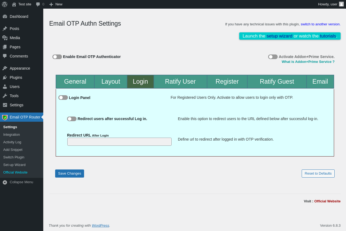Screen dimensions: 346x231
Task: Focus the Redirect URL After Login field
Action: pyautogui.click(x=119, y=142)
